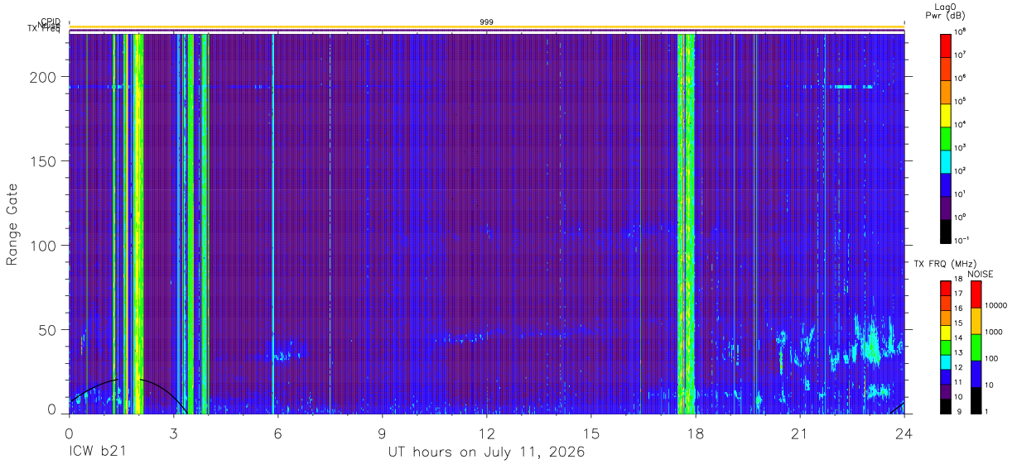Click the x-axis tick label '3'
1017x469 pixels.
[174, 433]
